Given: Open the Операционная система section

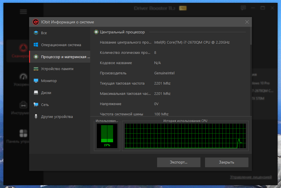Looking at the screenshot, I should (60, 45).
